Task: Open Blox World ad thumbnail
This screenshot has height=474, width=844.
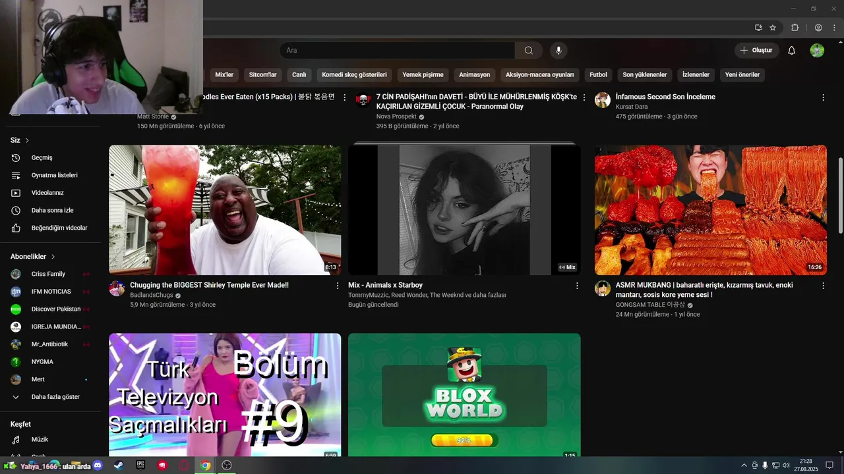Action: (x=464, y=395)
